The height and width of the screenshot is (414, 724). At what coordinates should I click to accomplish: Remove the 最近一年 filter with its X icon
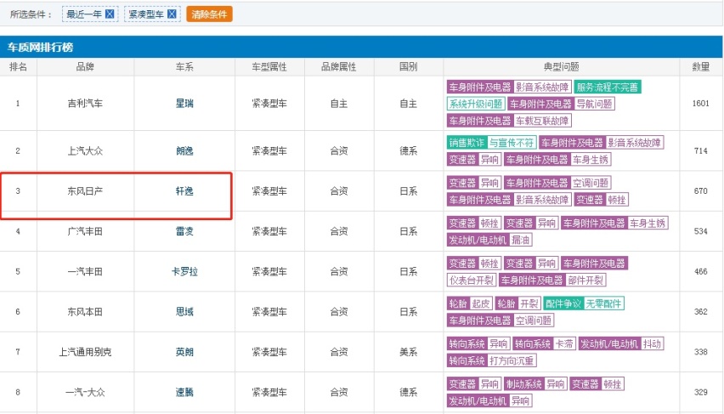pyautogui.click(x=110, y=14)
